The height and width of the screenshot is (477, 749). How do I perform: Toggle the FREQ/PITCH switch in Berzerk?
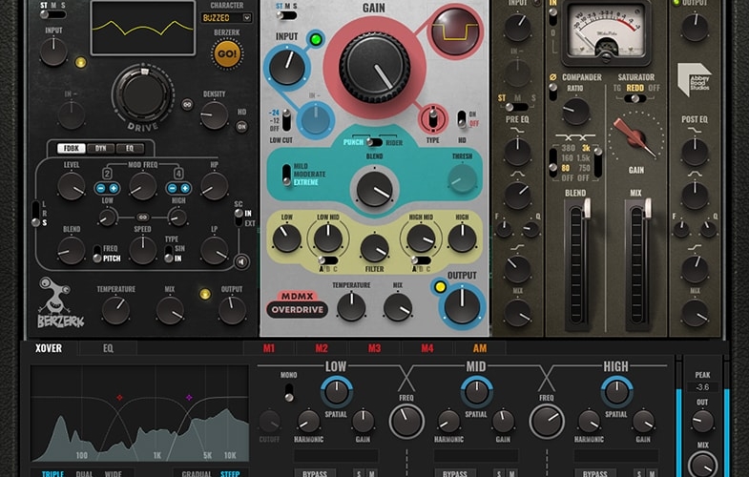click(x=97, y=254)
